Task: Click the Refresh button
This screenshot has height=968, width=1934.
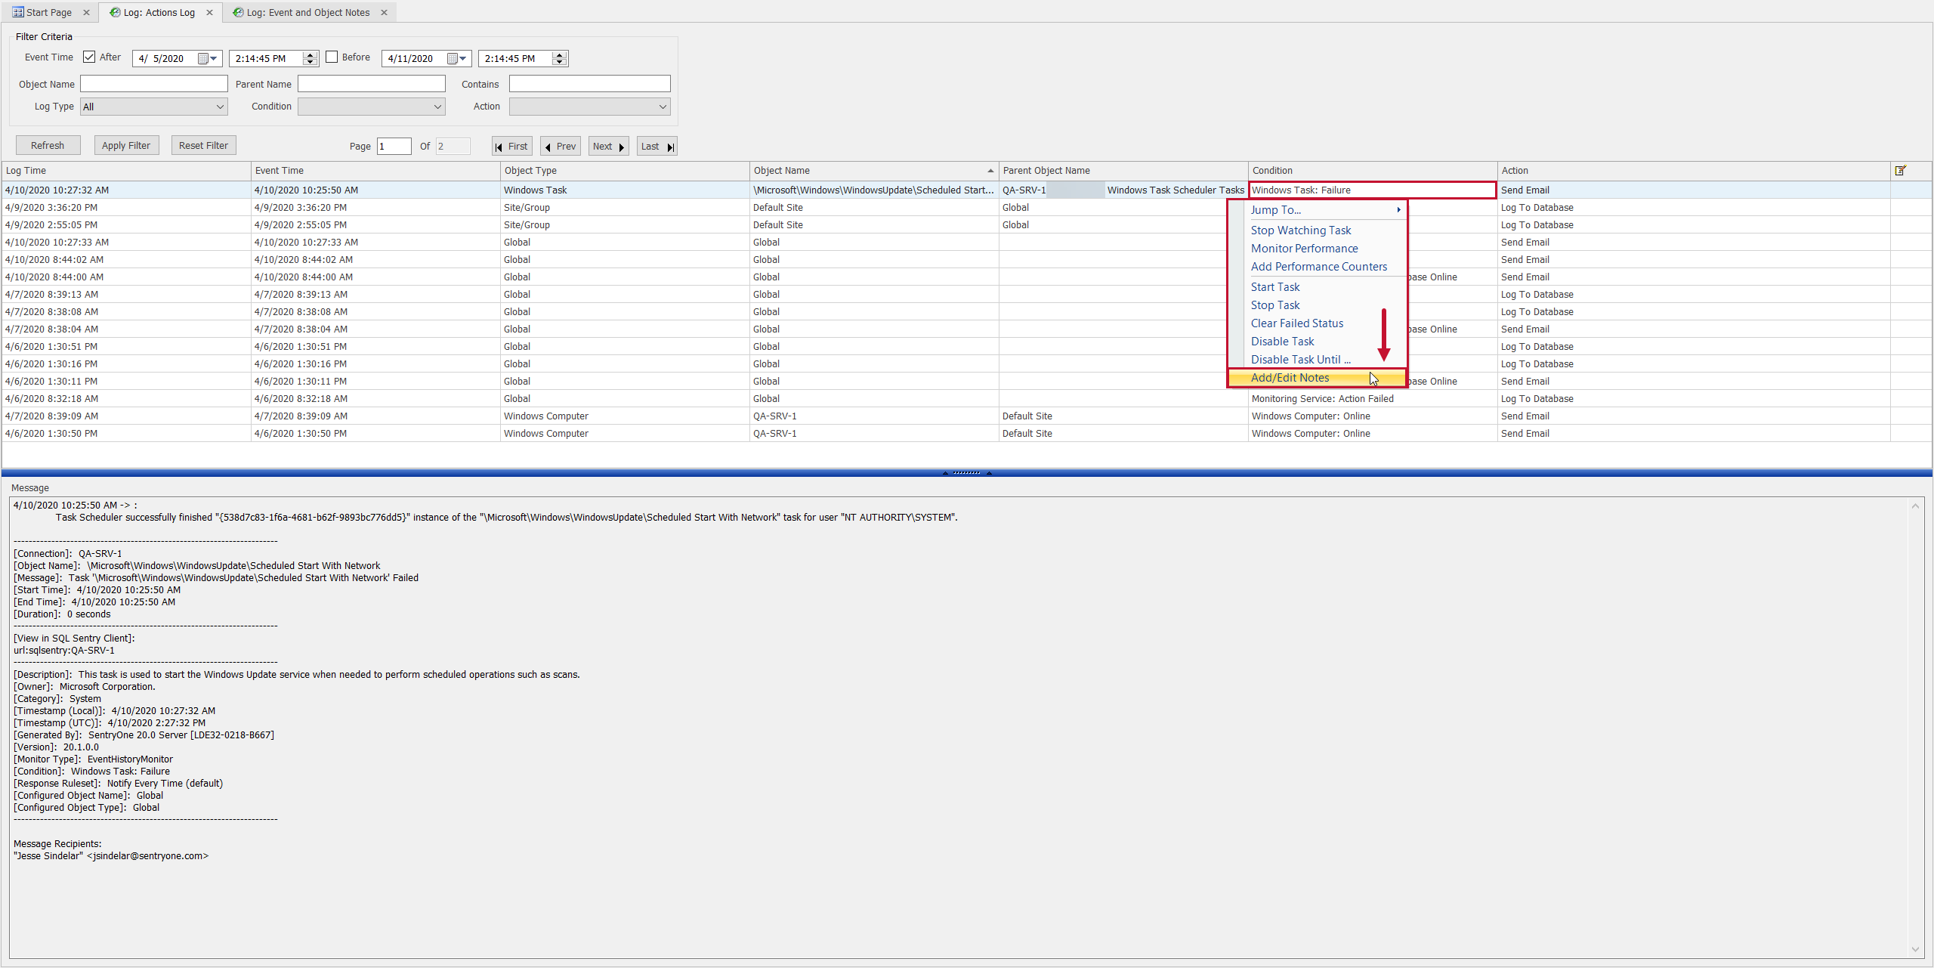Action: 48,144
